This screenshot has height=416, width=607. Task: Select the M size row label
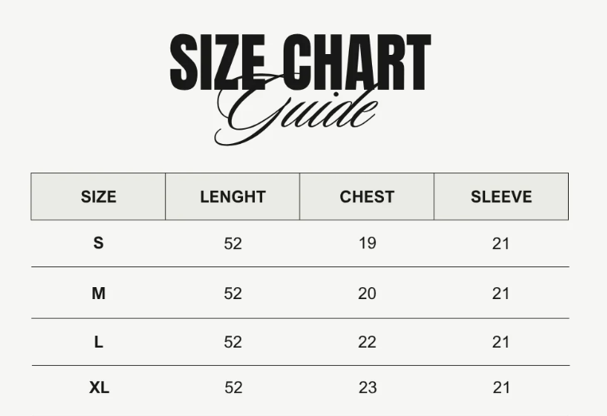point(98,294)
